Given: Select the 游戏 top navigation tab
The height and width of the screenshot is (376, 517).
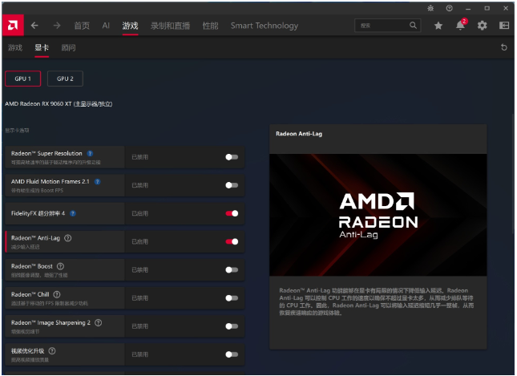Looking at the screenshot, I should (x=130, y=26).
